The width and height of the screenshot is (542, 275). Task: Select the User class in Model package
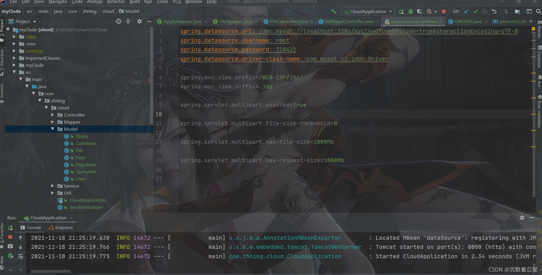80,179
